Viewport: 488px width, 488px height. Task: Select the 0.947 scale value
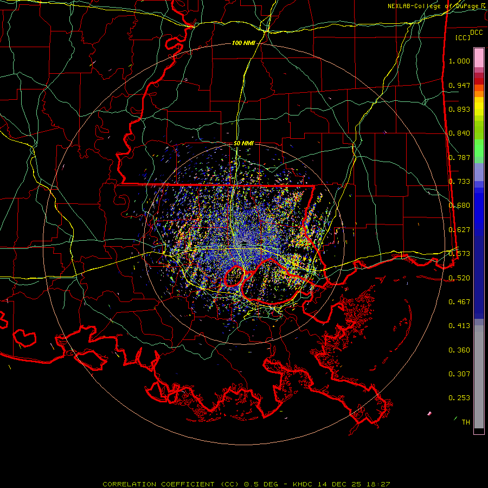(x=459, y=85)
